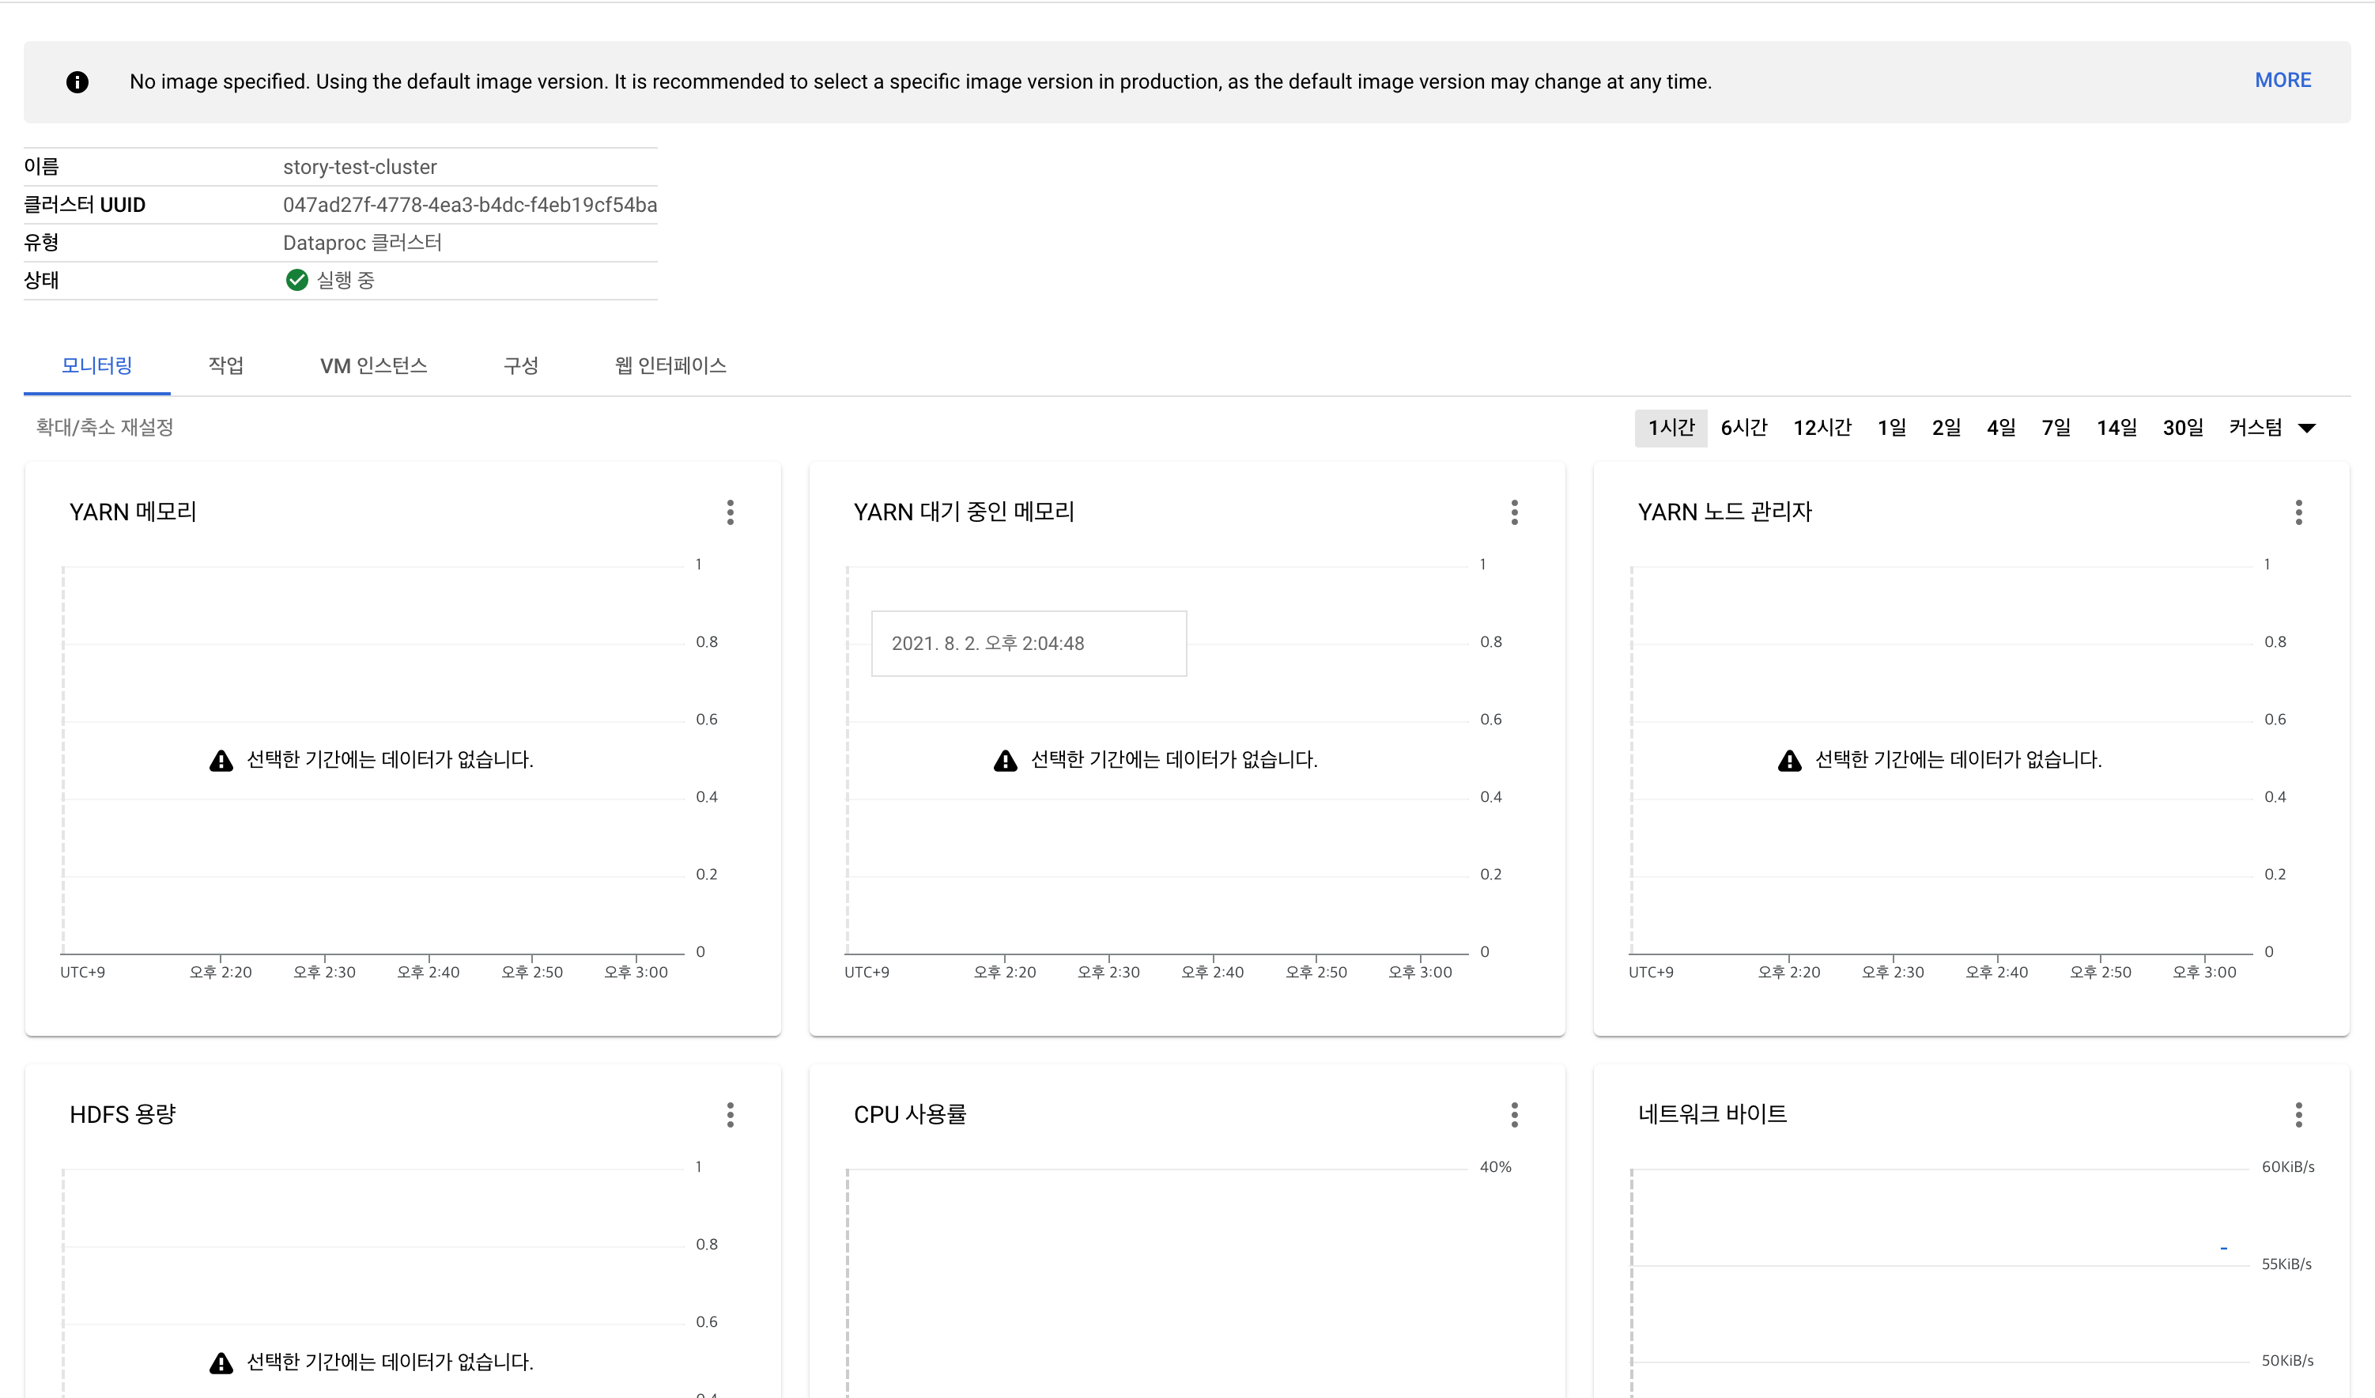This screenshot has height=1398, width=2375.
Task: Open the 구성 tab
Action: (x=520, y=366)
